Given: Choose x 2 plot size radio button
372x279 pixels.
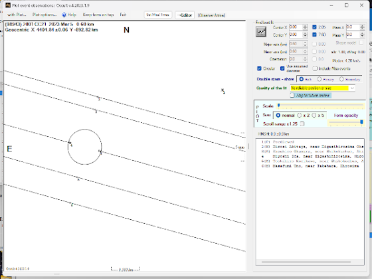Looking at the screenshot, I should click(x=300, y=116).
